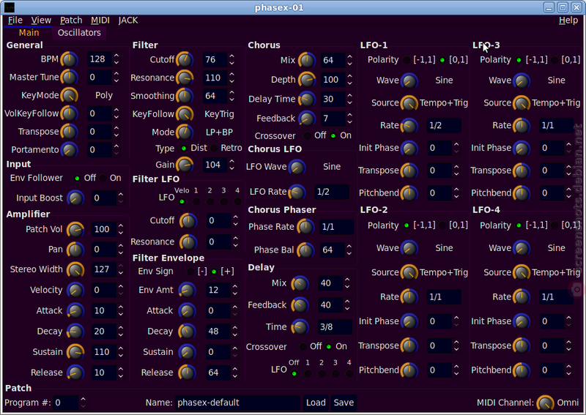586x415 pixels.
Task: Click the Phase Bal knob
Action: coord(305,250)
